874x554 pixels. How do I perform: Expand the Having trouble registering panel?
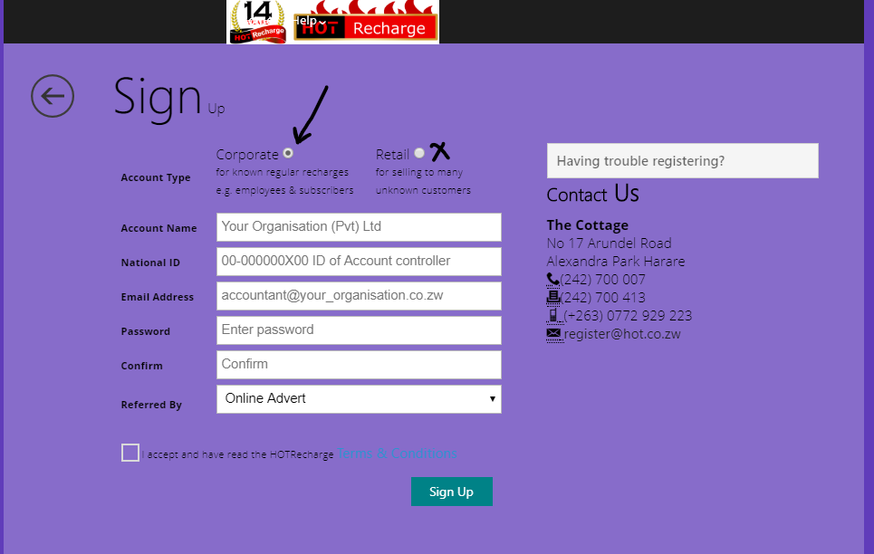coord(682,160)
